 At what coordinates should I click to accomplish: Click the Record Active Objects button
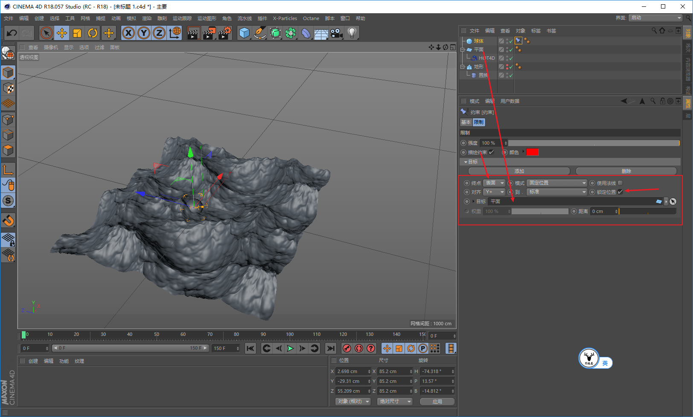point(347,348)
